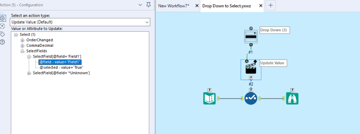Add a new workflow tab
This screenshot has width=360, height=134.
tap(271, 6)
